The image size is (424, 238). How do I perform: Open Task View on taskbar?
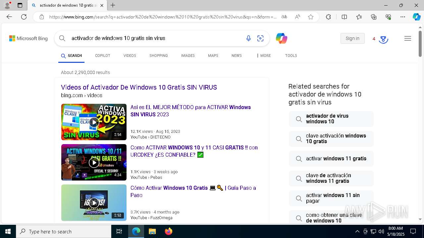[119, 231]
